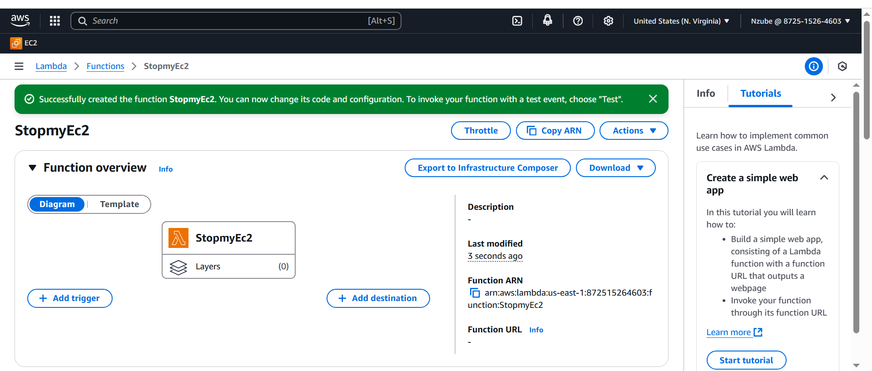Open the Function URL Info link

536,330
